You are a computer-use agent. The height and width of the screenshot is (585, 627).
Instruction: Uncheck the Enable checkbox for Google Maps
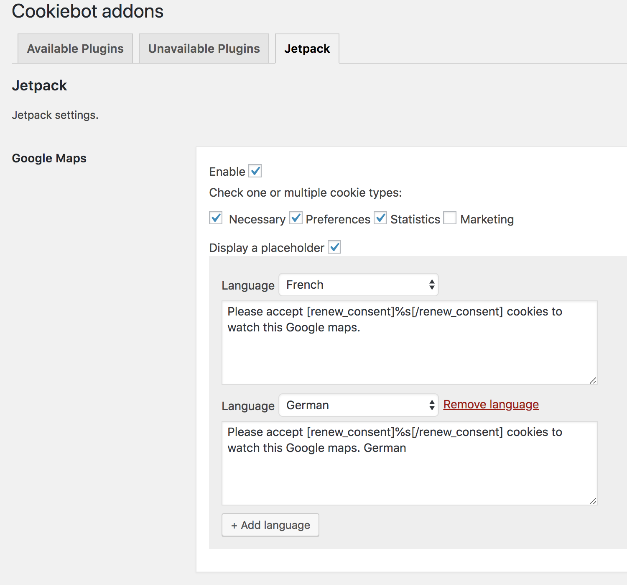(255, 171)
